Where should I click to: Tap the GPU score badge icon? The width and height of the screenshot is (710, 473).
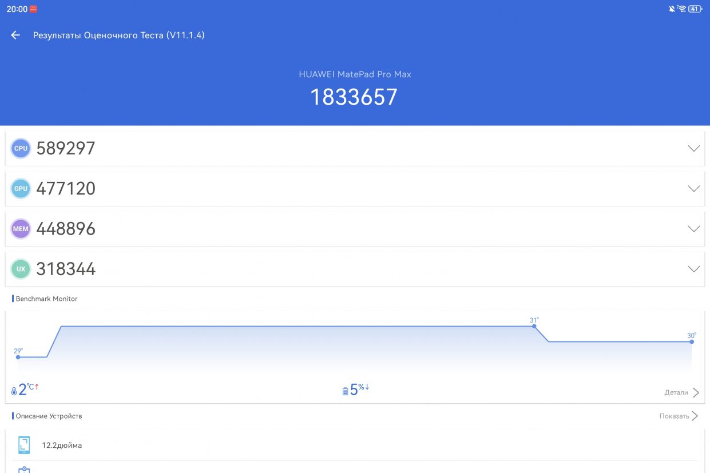21,189
